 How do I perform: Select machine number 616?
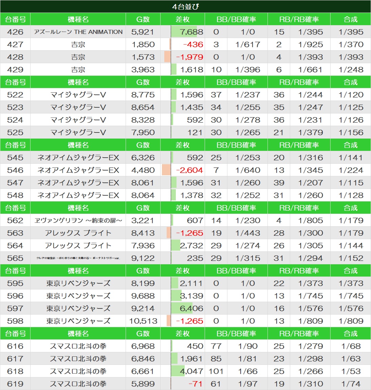(15, 346)
